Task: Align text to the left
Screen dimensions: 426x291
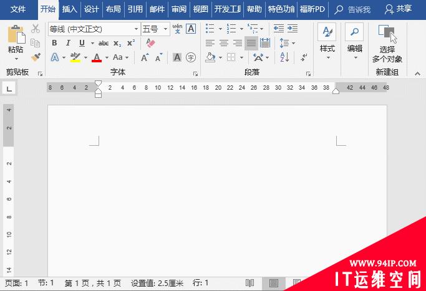Action: pos(210,43)
